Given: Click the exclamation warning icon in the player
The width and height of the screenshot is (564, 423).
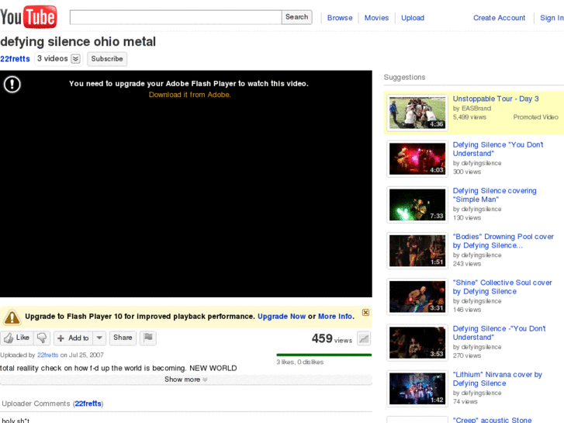Looking at the screenshot, I should 12,84.
